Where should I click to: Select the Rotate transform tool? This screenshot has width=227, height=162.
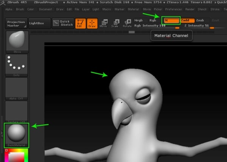[127, 24]
